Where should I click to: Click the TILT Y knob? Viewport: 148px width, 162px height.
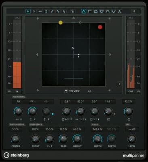coord(80,111)
